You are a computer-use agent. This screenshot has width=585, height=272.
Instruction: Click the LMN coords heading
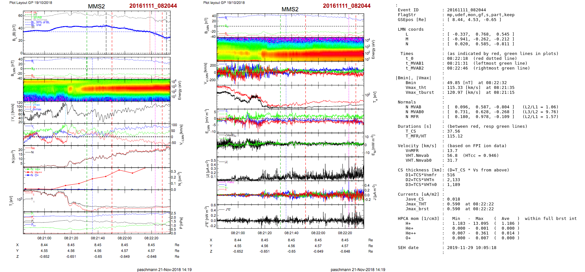coord(411,29)
